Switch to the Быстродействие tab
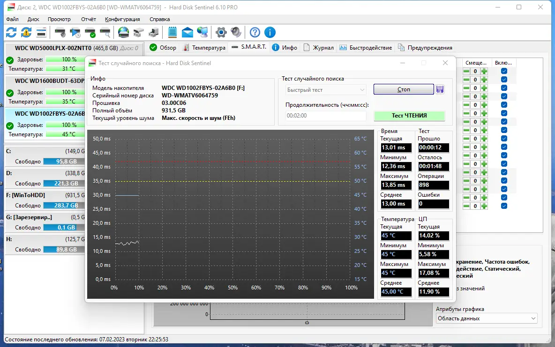The width and height of the screenshot is (555, 347). click(366, 48)
